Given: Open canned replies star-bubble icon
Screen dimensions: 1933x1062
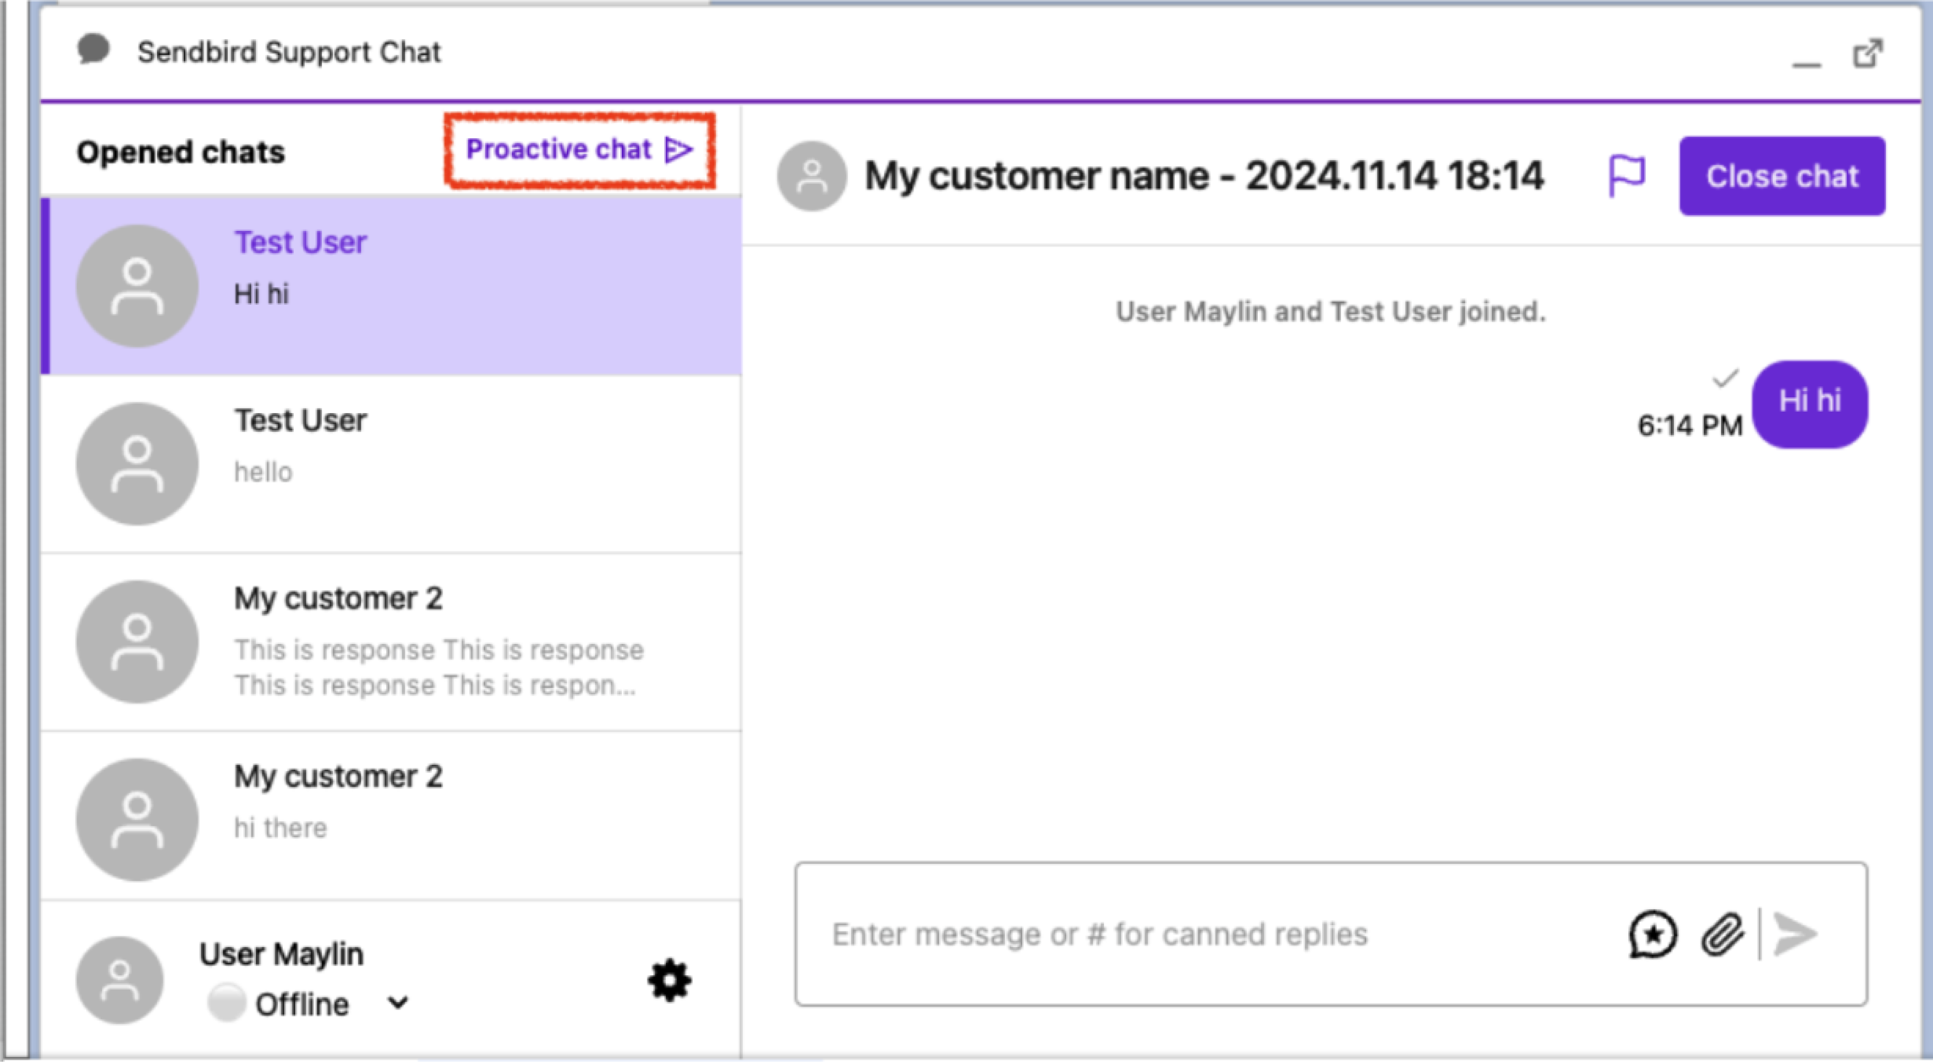Looking at the screenshot, I should [x=1652, y=934].
